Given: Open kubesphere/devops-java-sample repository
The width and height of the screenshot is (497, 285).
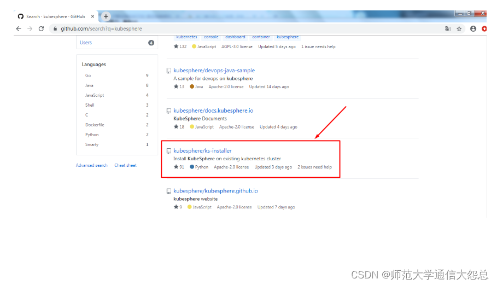Looking at the screenshot, I should click(x=214, y=71).
